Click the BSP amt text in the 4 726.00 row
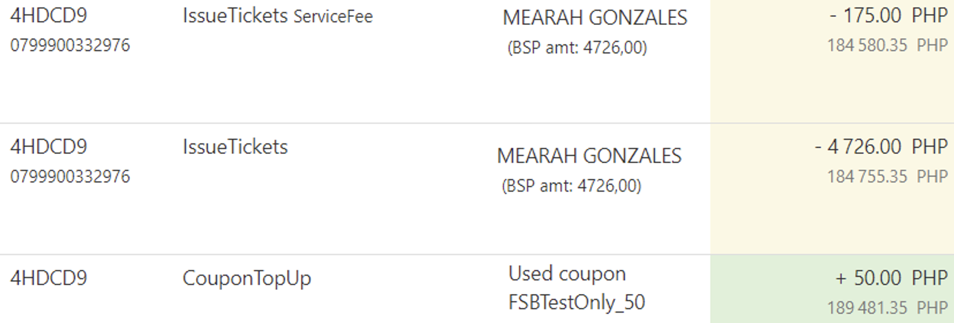Viewport: 954px width, 323px height. (x=571, y=186)
